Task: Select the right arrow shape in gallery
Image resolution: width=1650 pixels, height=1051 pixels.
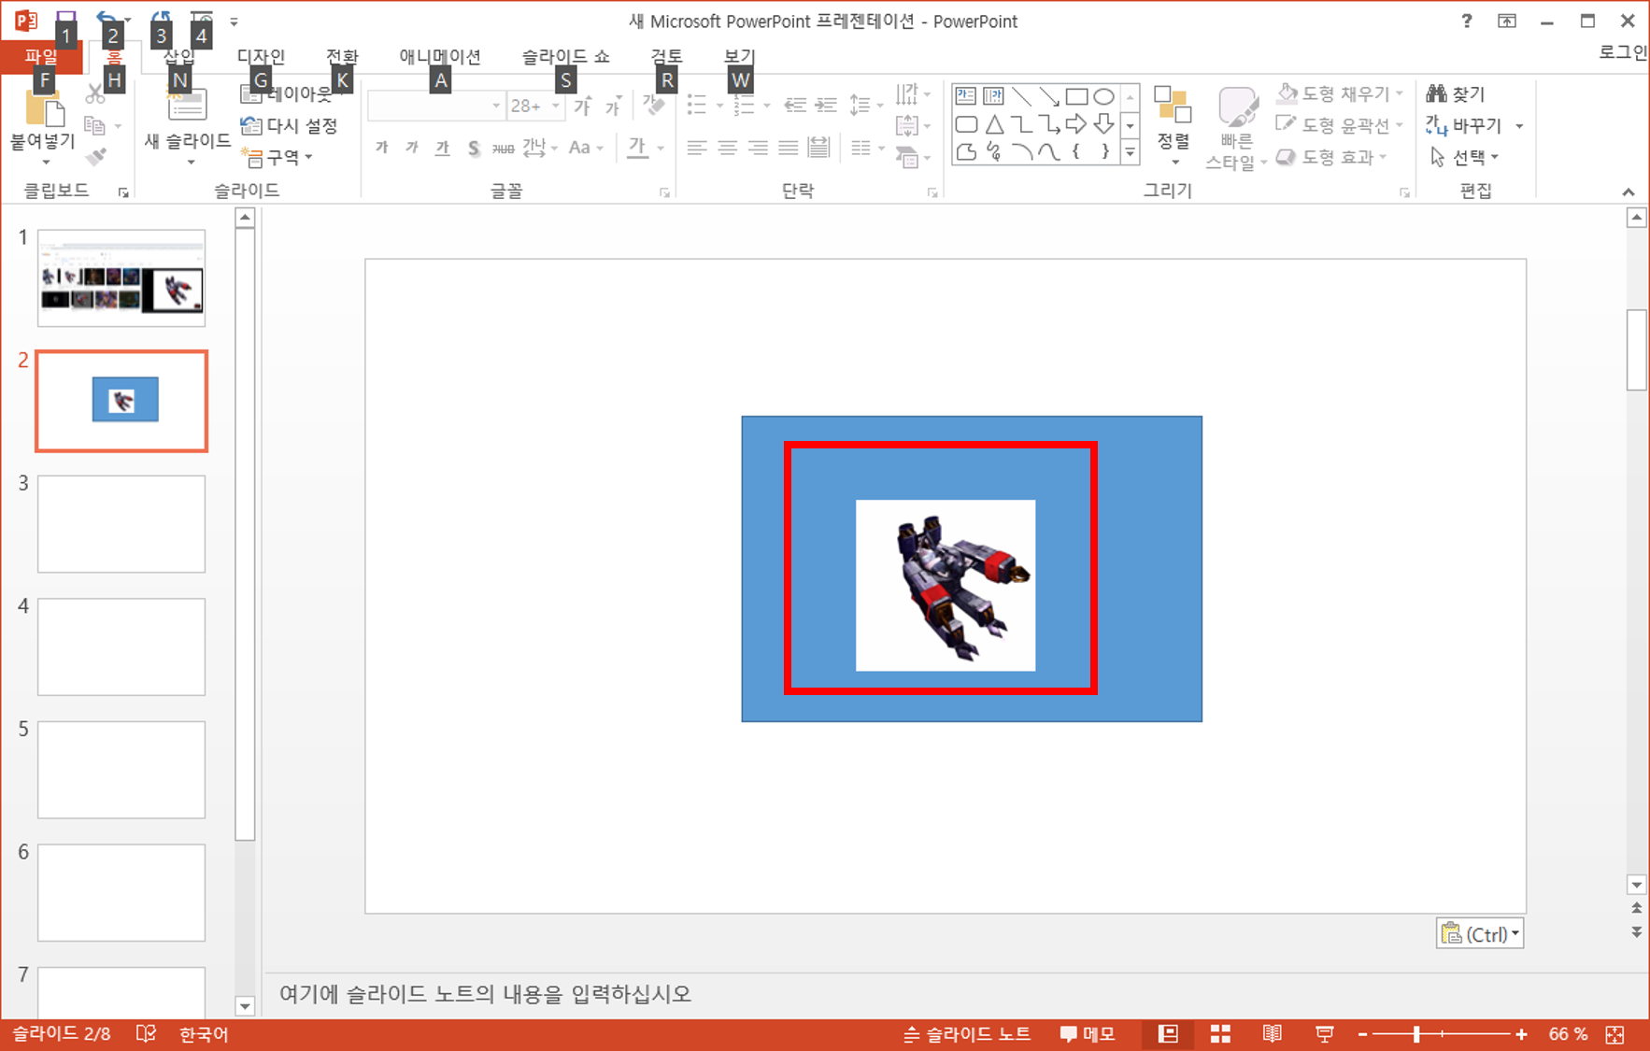Action: 1076,124
